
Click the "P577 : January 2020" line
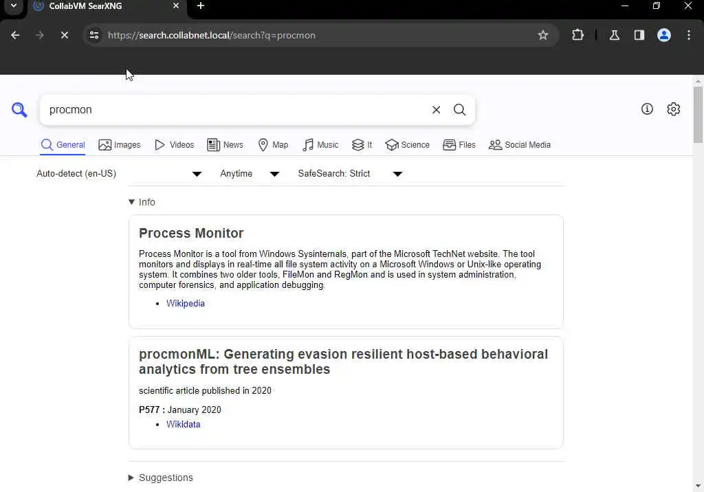click(x=180, y=410)
